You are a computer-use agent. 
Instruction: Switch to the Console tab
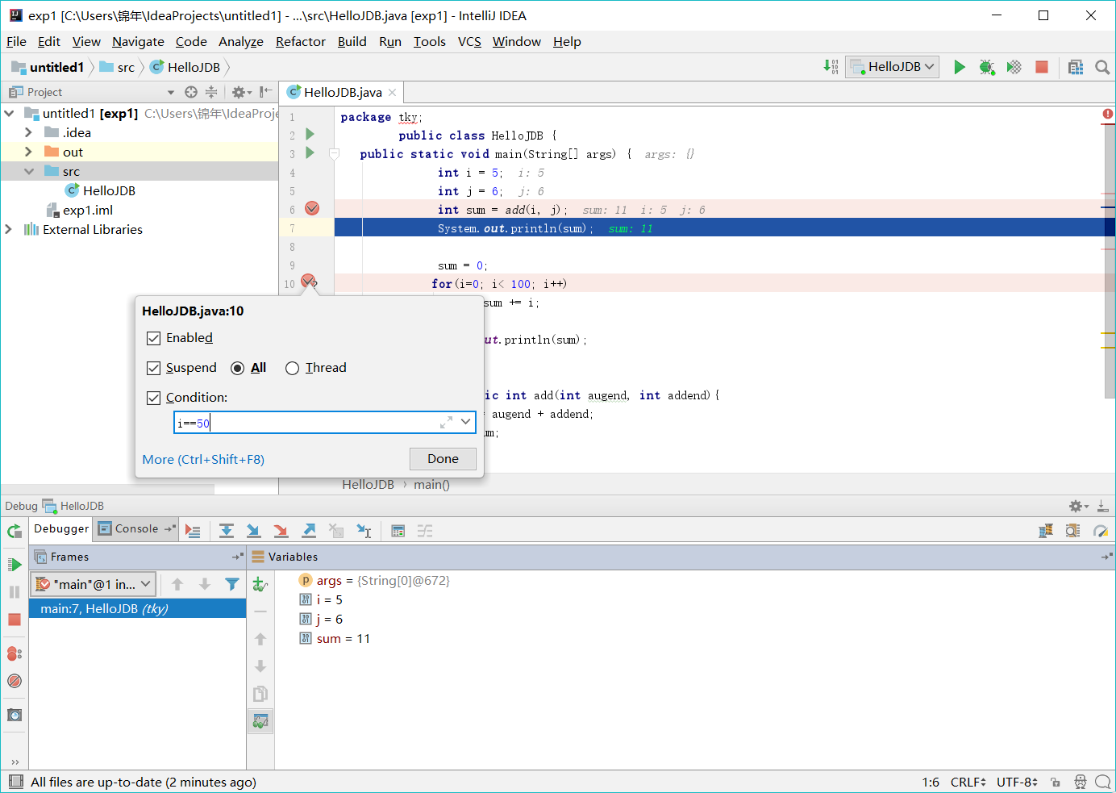tap(129, 529)
